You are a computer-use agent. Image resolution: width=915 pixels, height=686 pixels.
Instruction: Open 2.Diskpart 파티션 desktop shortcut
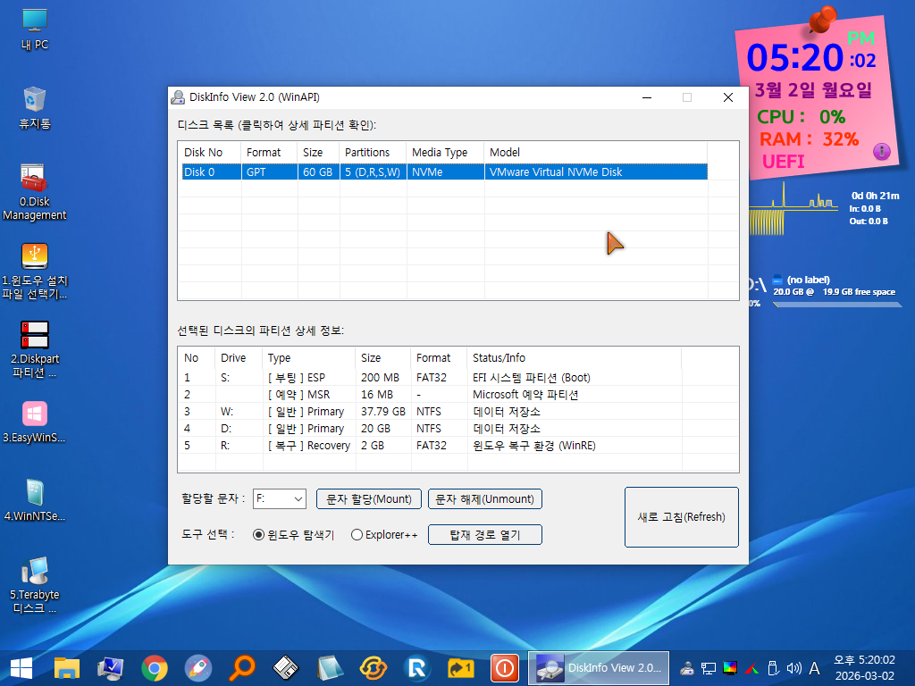[35, 350]
